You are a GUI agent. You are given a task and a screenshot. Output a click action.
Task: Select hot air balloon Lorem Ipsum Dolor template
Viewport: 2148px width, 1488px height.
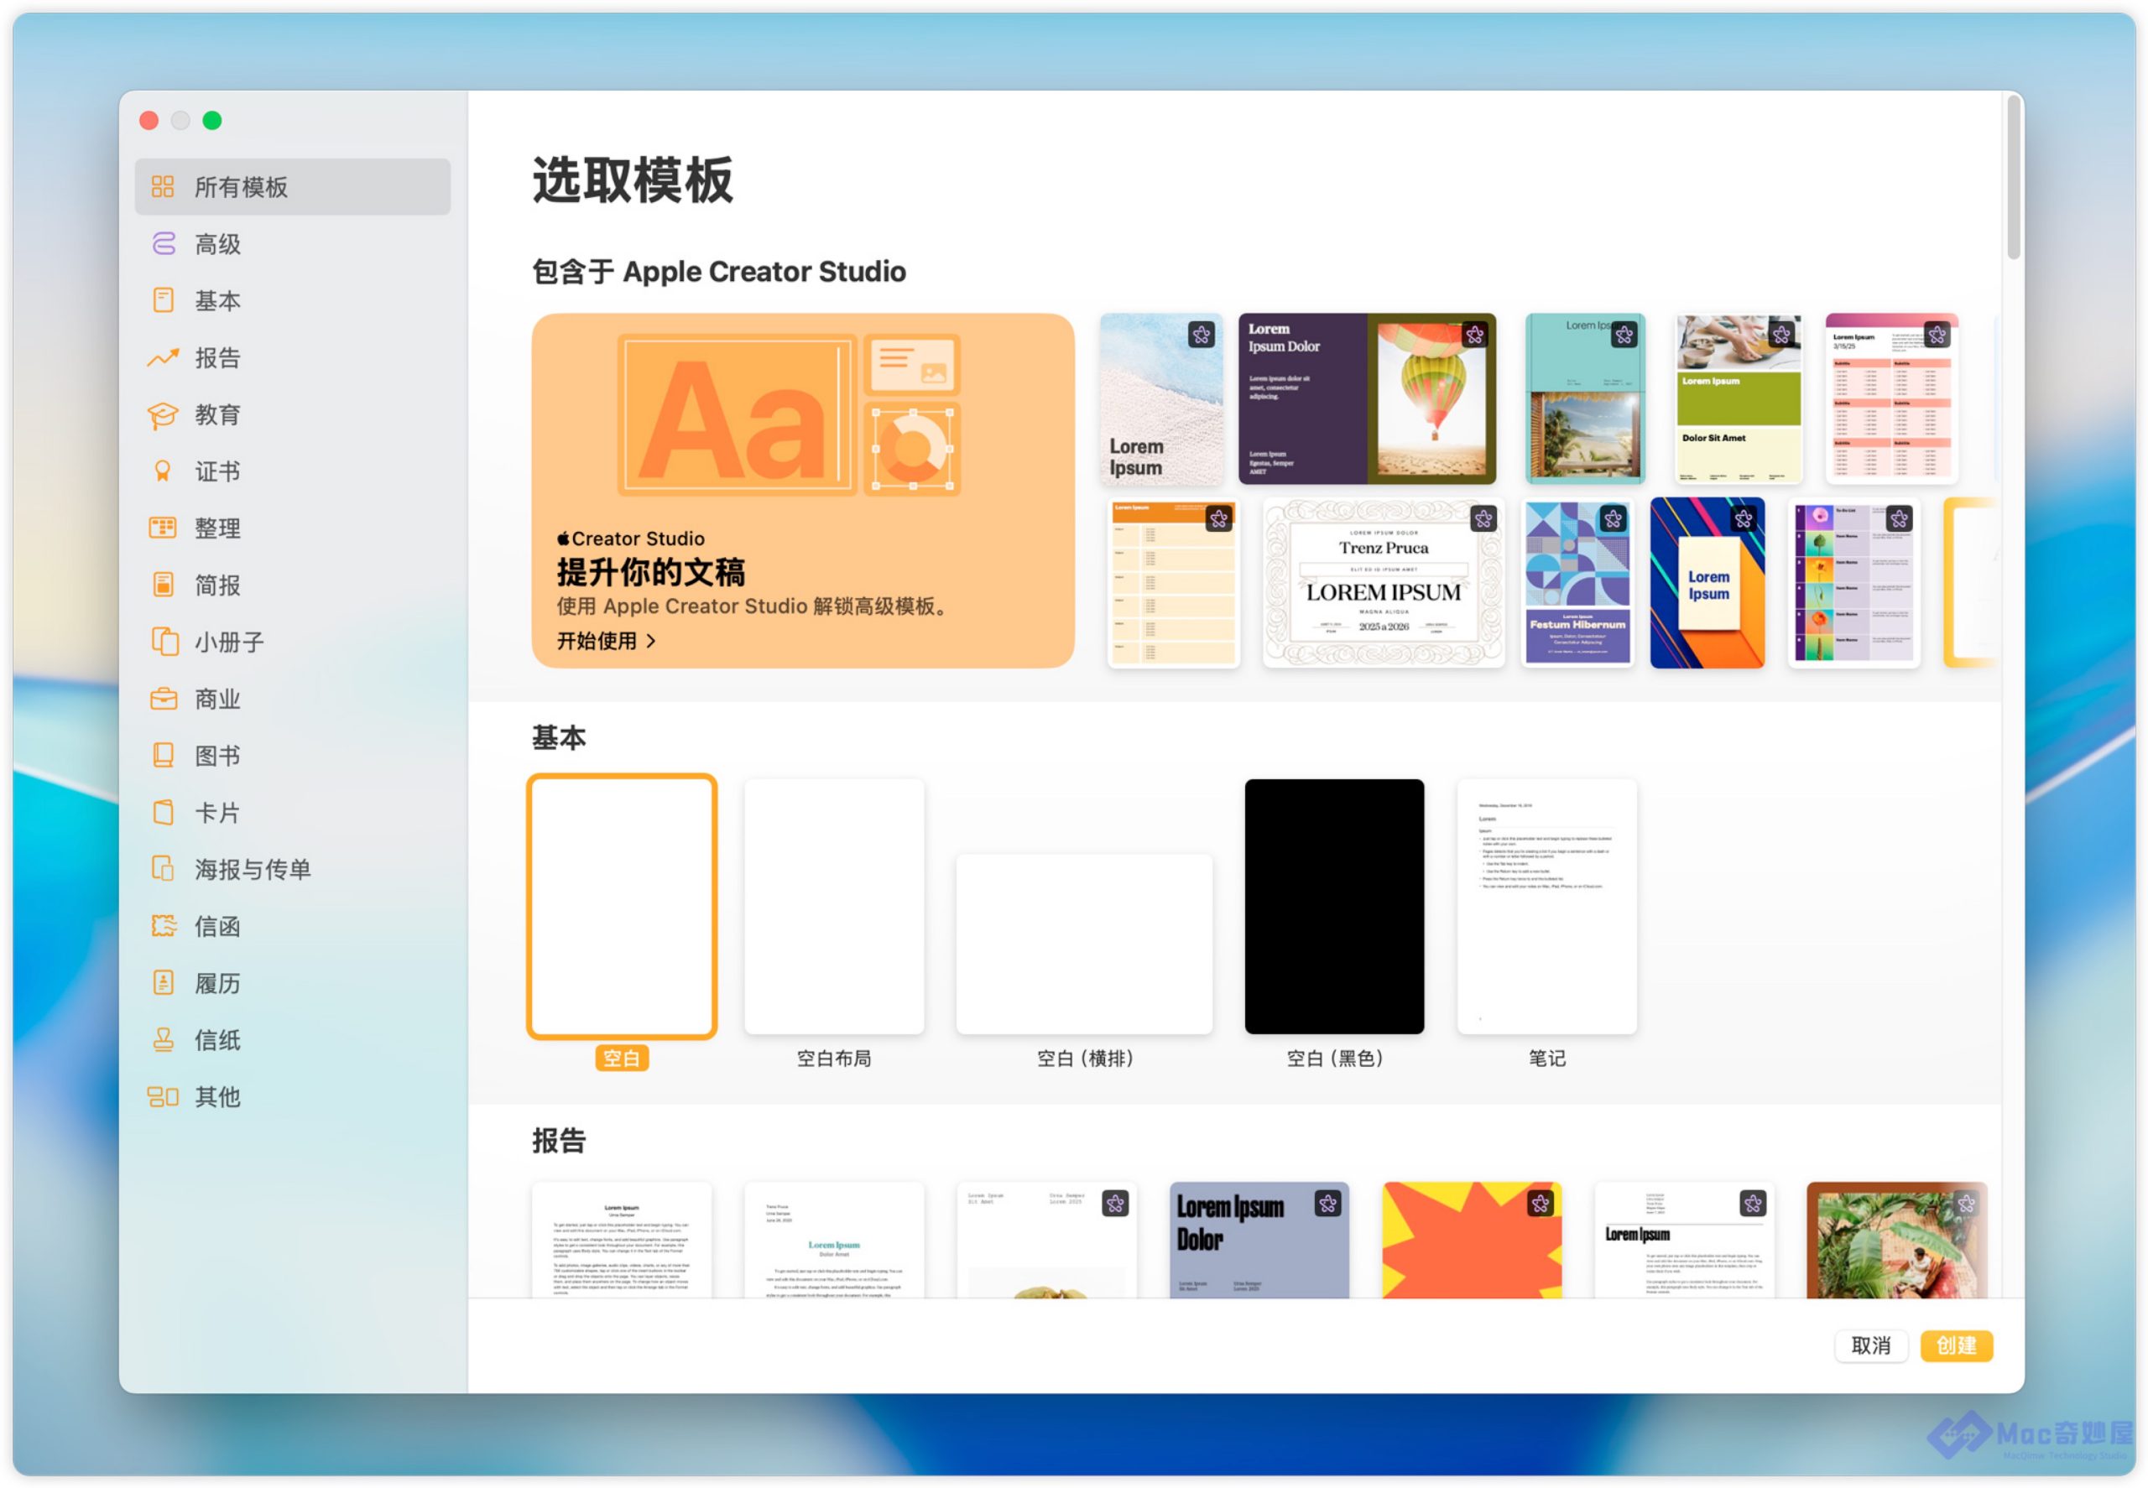tap(1366, 398)
